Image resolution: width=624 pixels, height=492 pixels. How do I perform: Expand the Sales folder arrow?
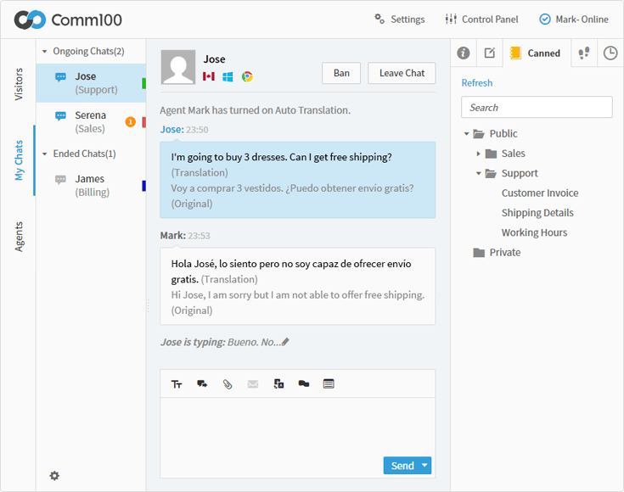point(478,154)
